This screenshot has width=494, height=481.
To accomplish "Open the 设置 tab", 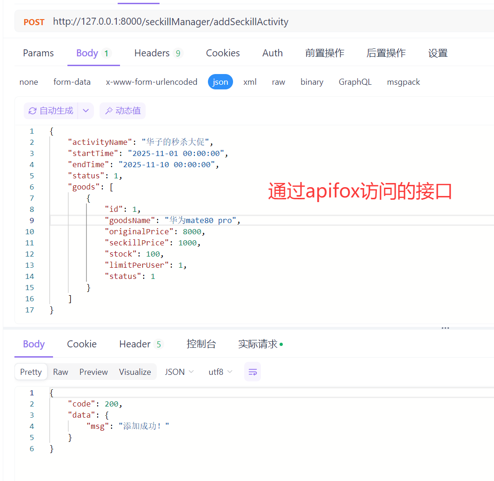I will [438, 53].
